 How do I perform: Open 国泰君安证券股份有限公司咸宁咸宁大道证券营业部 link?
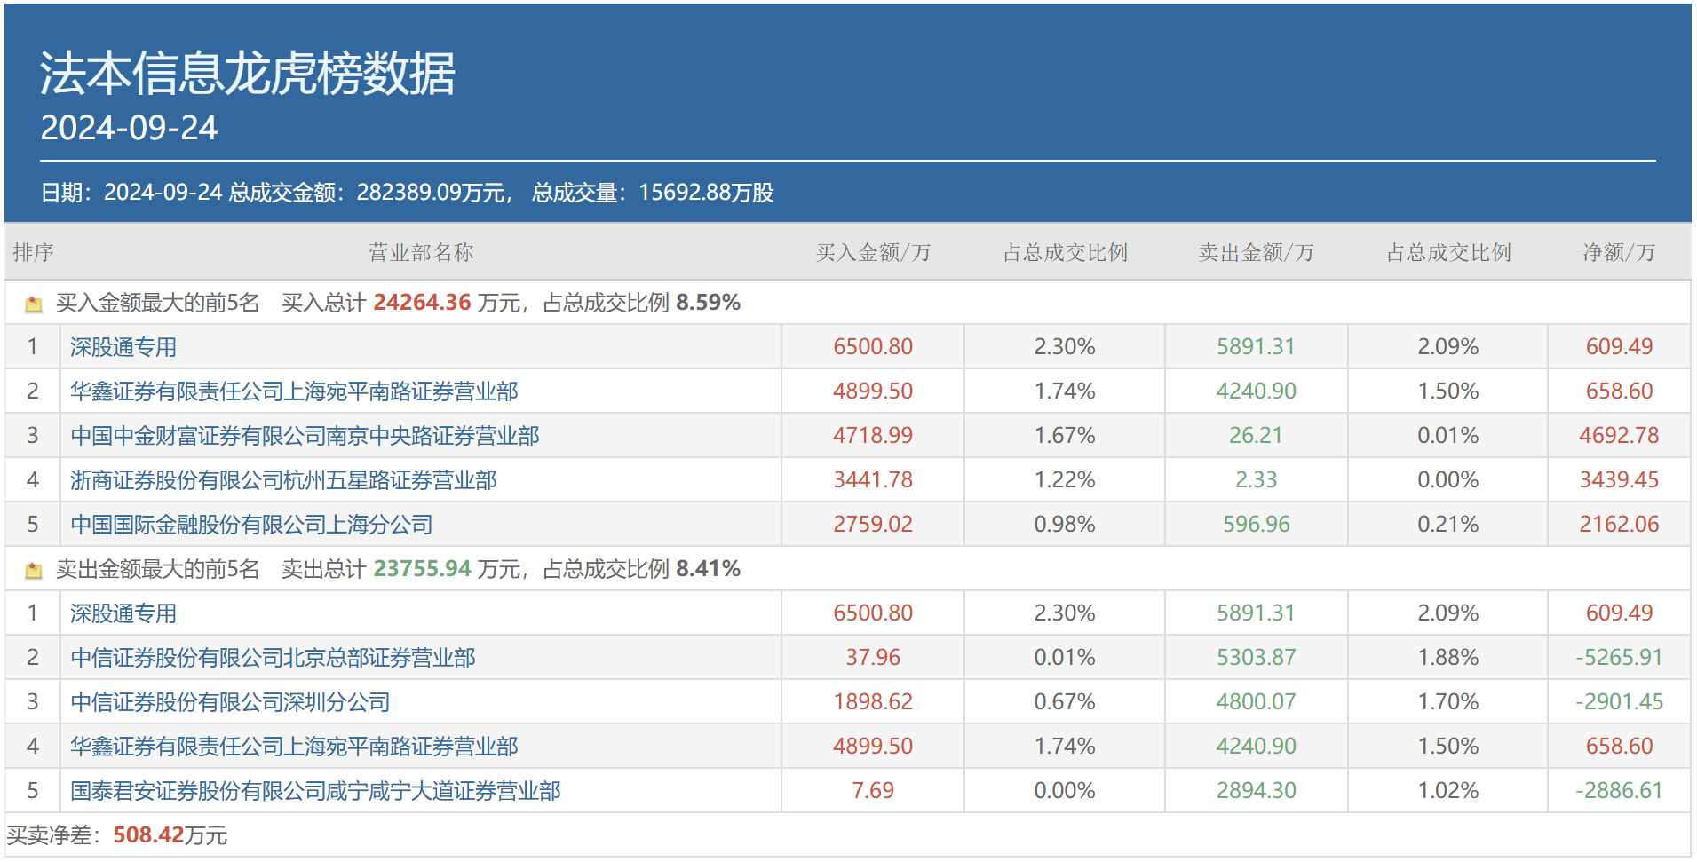pyautogui.click(x=315, y=791)
